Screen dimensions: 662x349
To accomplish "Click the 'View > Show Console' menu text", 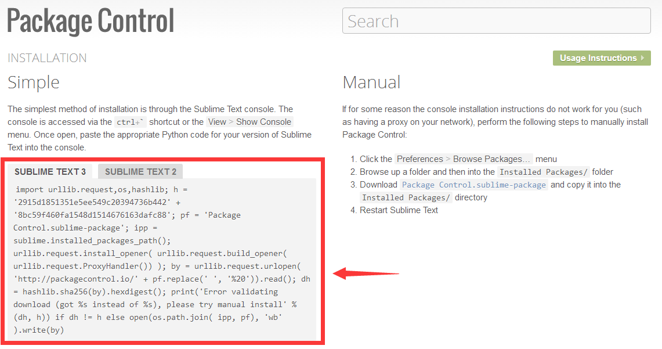I will pyautogui.click(x=249, y=122).
